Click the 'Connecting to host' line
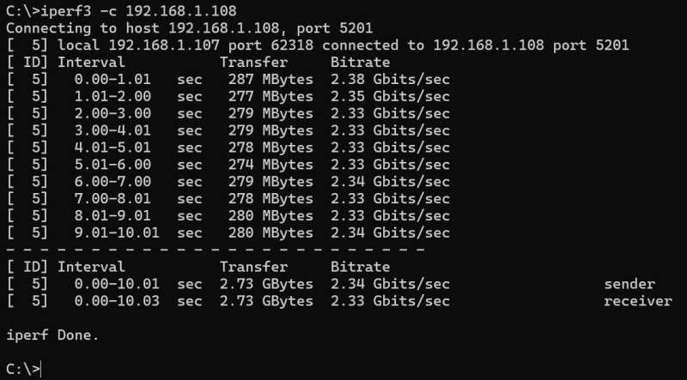This screenshot has width=687, height=380. point(189,27)
